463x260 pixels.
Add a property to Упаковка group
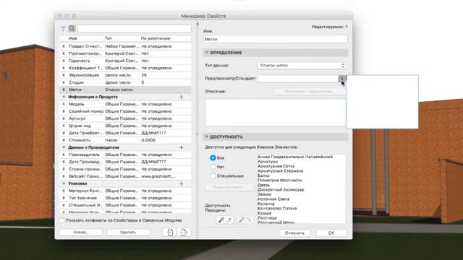[182, 183]
